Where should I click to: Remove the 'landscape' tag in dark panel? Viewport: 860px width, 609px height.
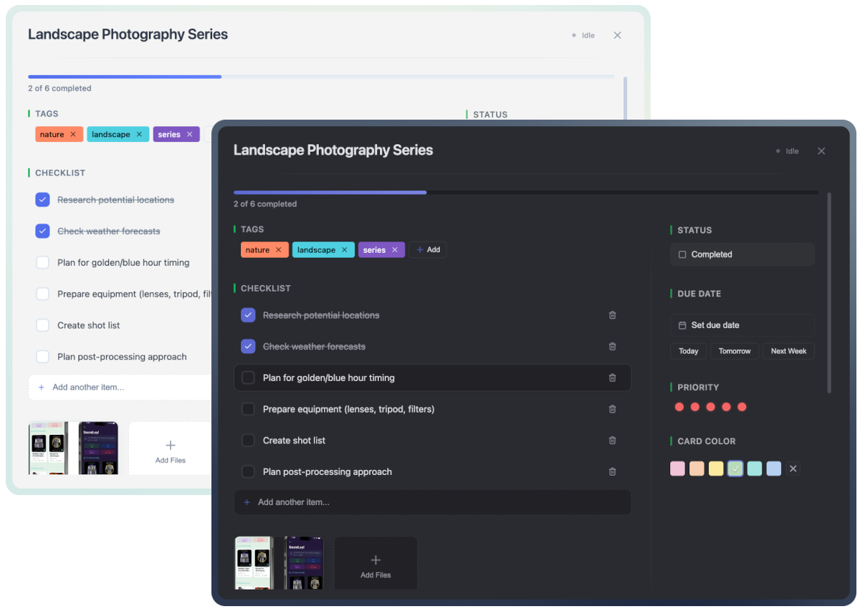click(x=344, y=250)
